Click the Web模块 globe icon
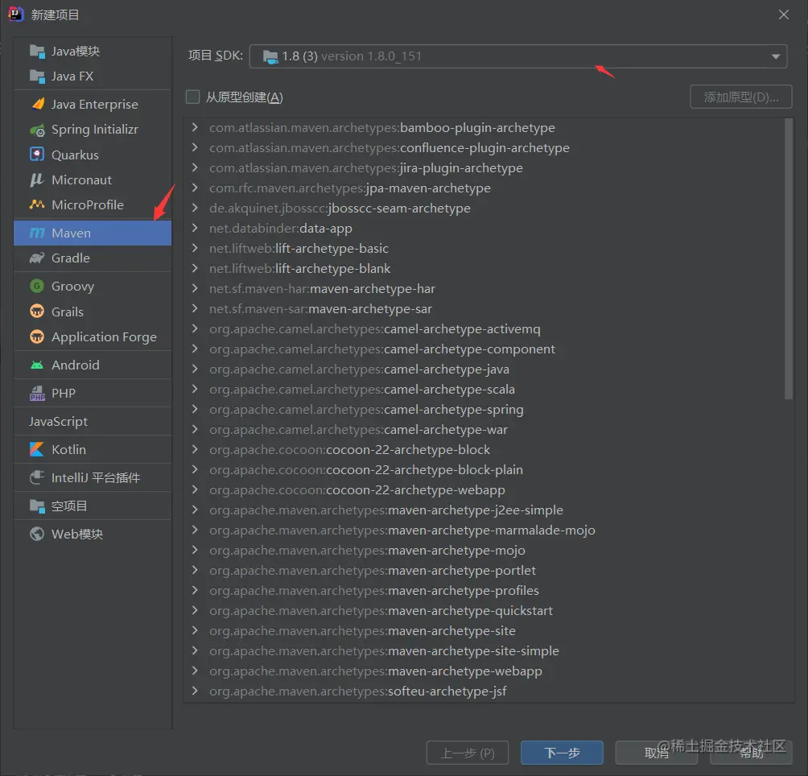The image size is (808, 776). pyautogui.click(x=37, y=534)
